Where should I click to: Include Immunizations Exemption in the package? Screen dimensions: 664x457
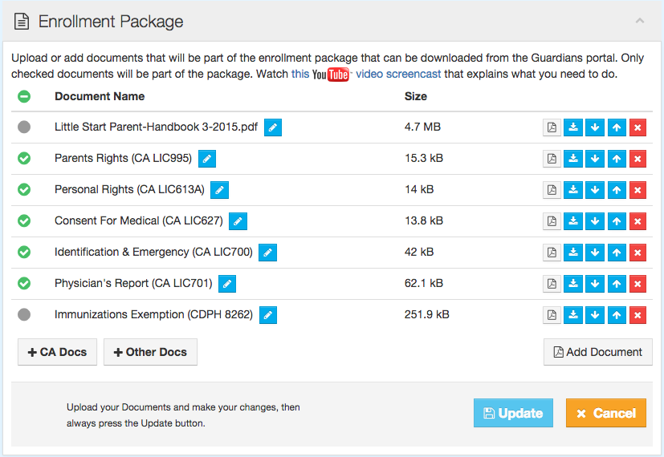point(24,314)
